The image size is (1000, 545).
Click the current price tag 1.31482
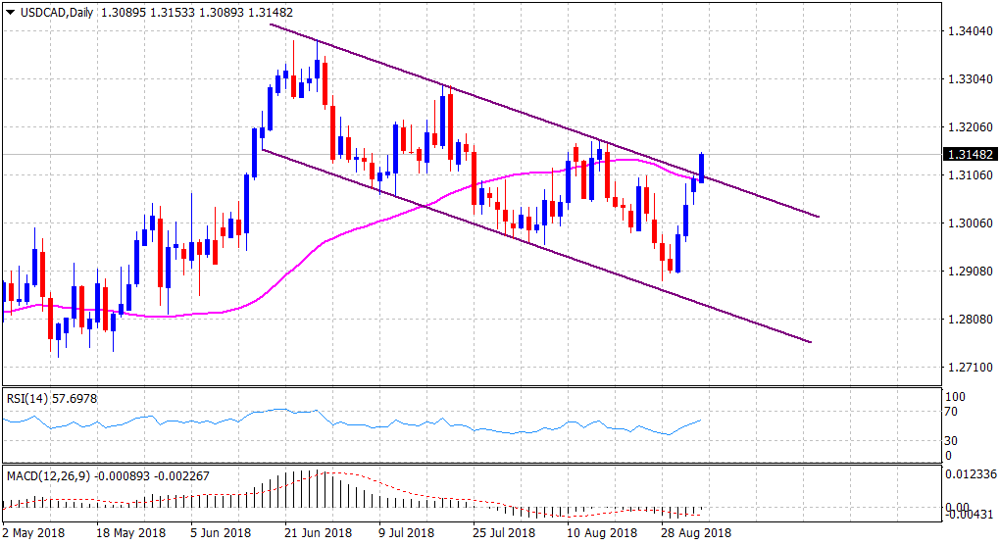(968, 155)
